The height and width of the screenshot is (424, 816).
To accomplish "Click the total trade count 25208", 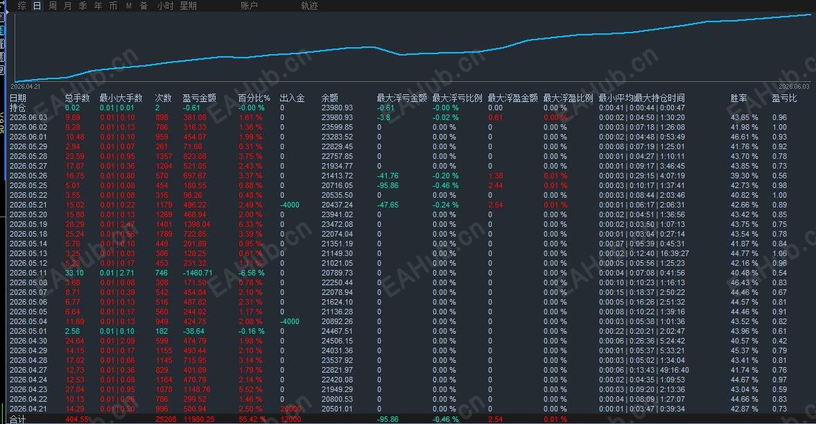I will 166,419.
